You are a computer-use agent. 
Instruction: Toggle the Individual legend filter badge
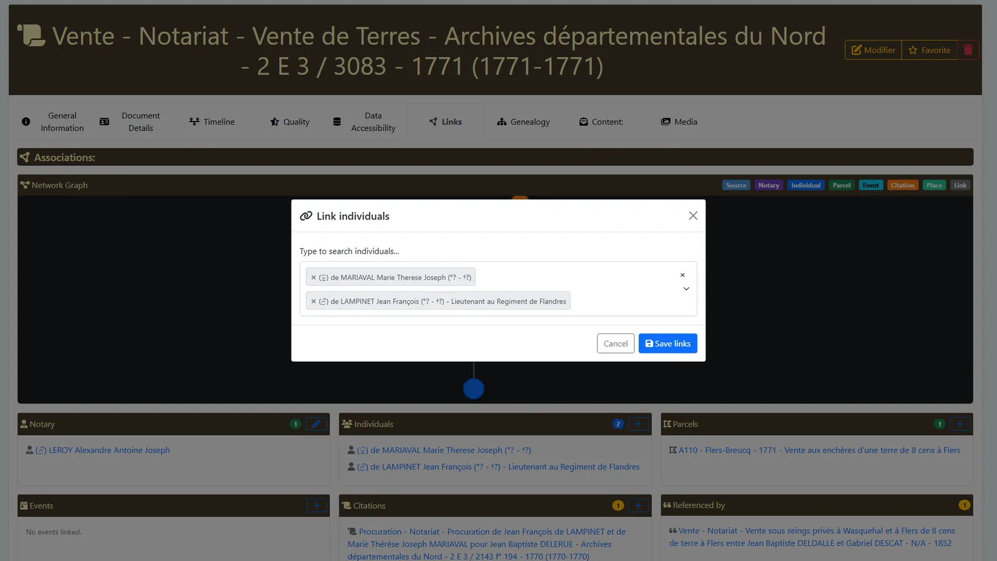(806, 185)
